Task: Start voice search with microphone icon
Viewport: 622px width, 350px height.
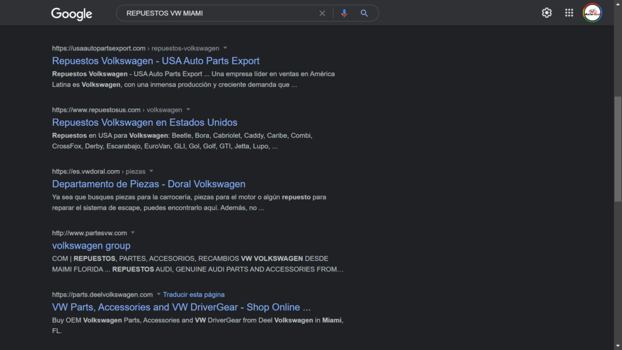Action: pyautogui.click(x=344, y=13)
